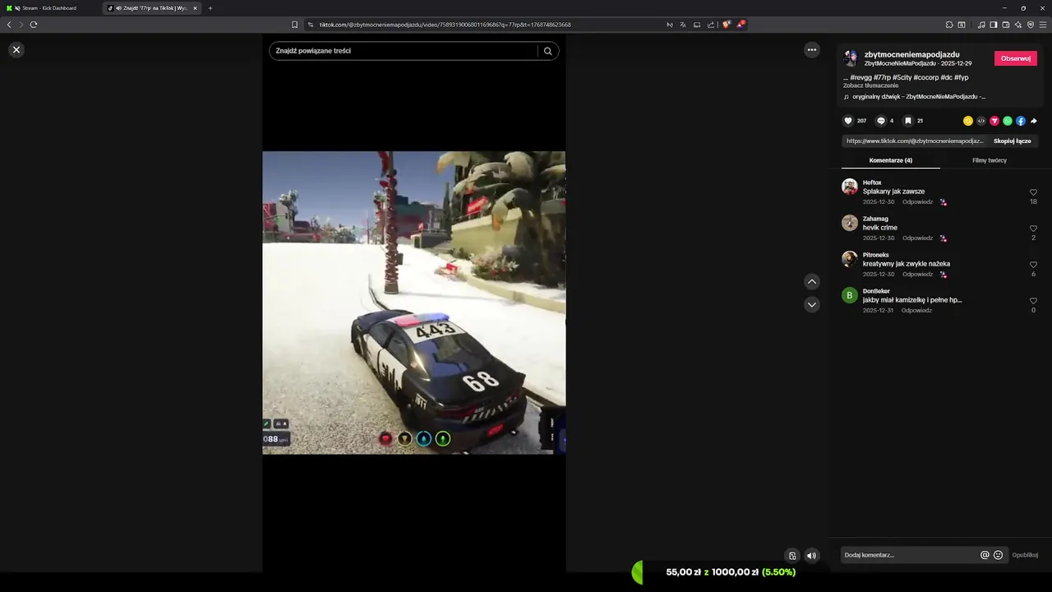The width and height of the screenshot is (1052, 592).
Task: Like the video with the heart icon
Action: click(848, 121)
